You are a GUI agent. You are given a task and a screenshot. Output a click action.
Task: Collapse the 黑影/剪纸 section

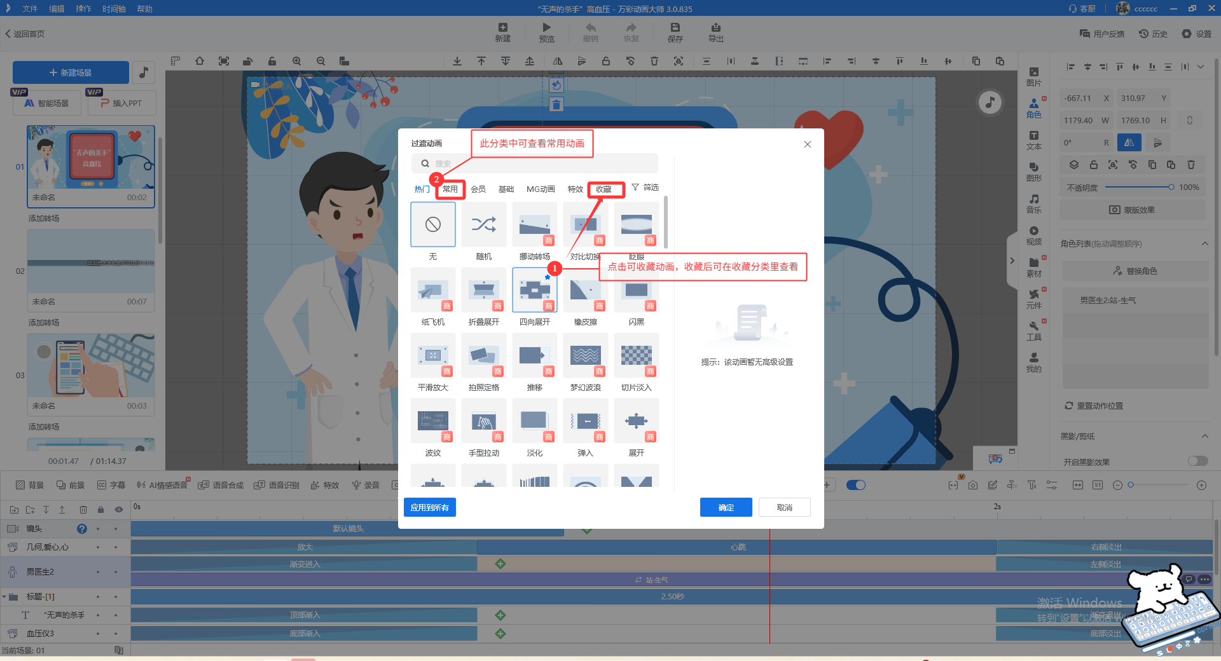[1204, 436]
